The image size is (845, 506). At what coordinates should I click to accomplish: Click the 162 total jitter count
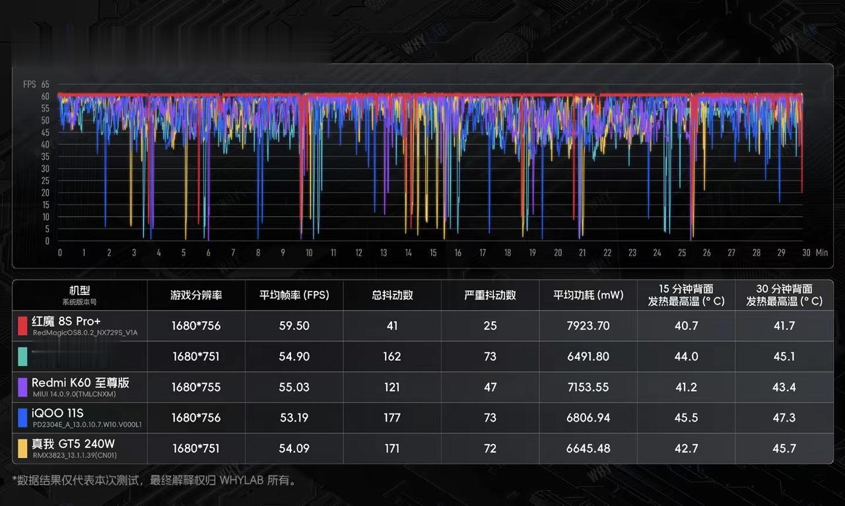(392, 356)
